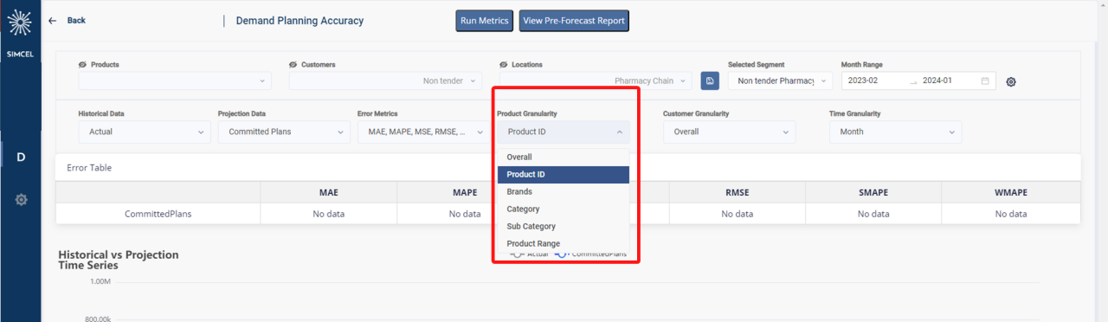1108x322 pixels.
Task: Click the MAPE column header
Action: click(x=465, y=192)
